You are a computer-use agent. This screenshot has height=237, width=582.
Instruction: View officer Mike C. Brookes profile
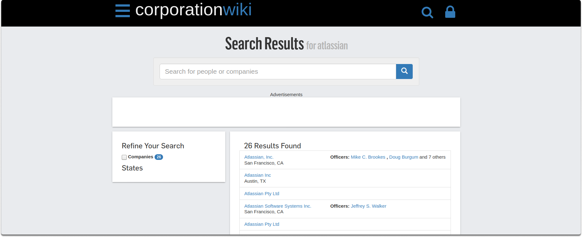click(x=368, y=157)
